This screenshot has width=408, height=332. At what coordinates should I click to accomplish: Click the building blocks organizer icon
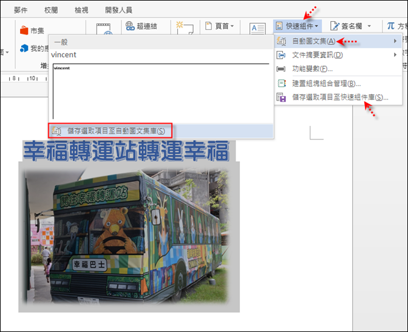[282, 84]
